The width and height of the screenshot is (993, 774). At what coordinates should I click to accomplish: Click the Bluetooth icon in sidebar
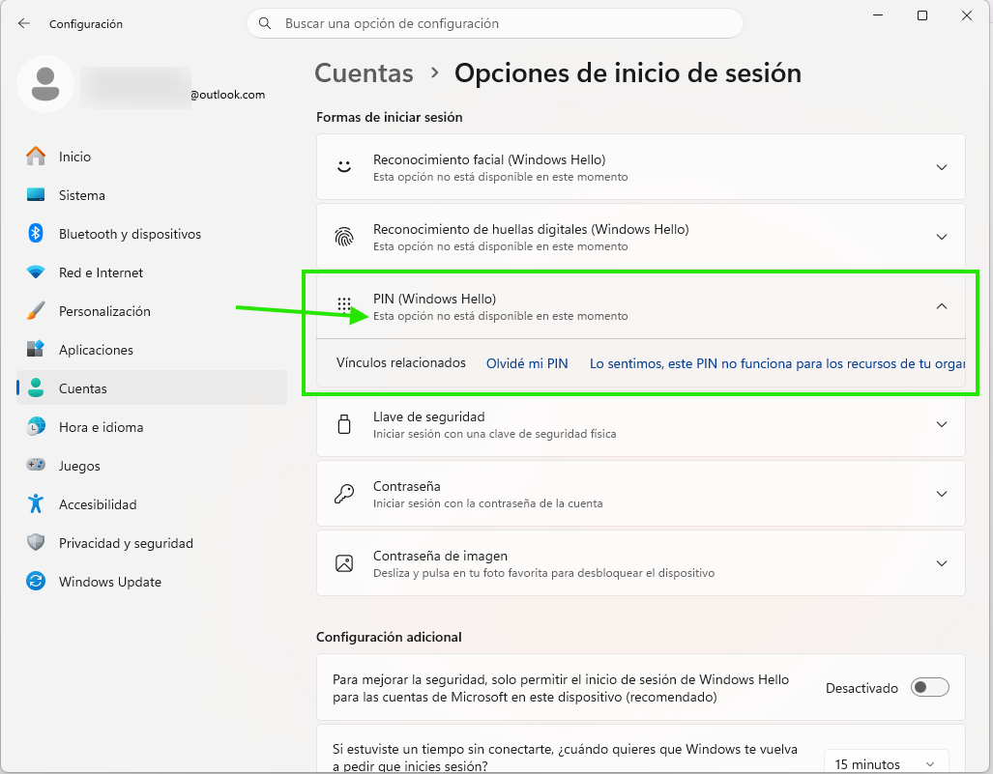click(x=36, y=234)
